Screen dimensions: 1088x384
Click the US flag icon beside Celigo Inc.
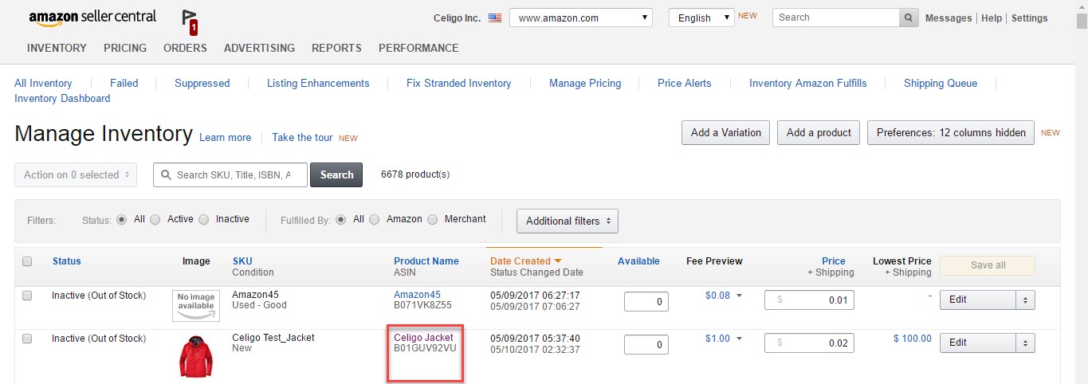(495, 18)
